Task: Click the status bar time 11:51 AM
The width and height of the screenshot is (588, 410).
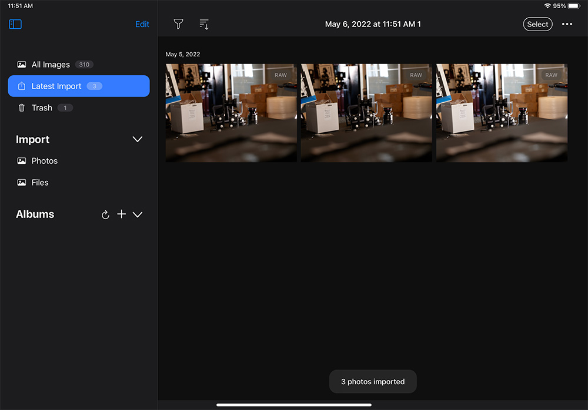Action: pyautogui.click(x=20, y=6)
